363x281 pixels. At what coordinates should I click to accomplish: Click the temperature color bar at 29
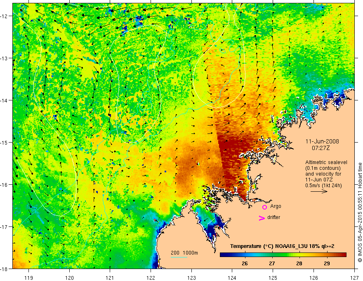327,255
